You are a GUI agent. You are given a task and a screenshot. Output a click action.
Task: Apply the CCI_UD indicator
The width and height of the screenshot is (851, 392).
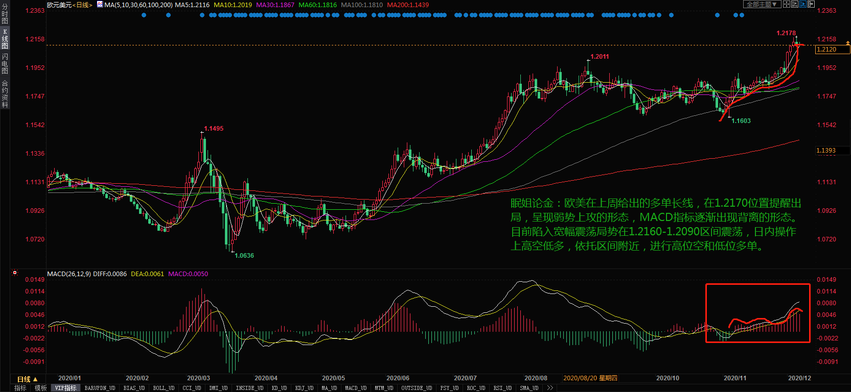(192, 388)
